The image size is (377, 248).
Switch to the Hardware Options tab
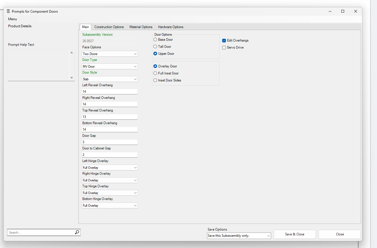pos(171,27)
